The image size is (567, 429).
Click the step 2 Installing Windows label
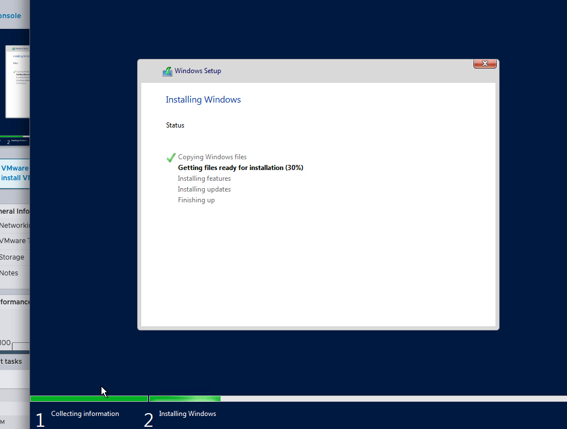[x=187, y=414]
